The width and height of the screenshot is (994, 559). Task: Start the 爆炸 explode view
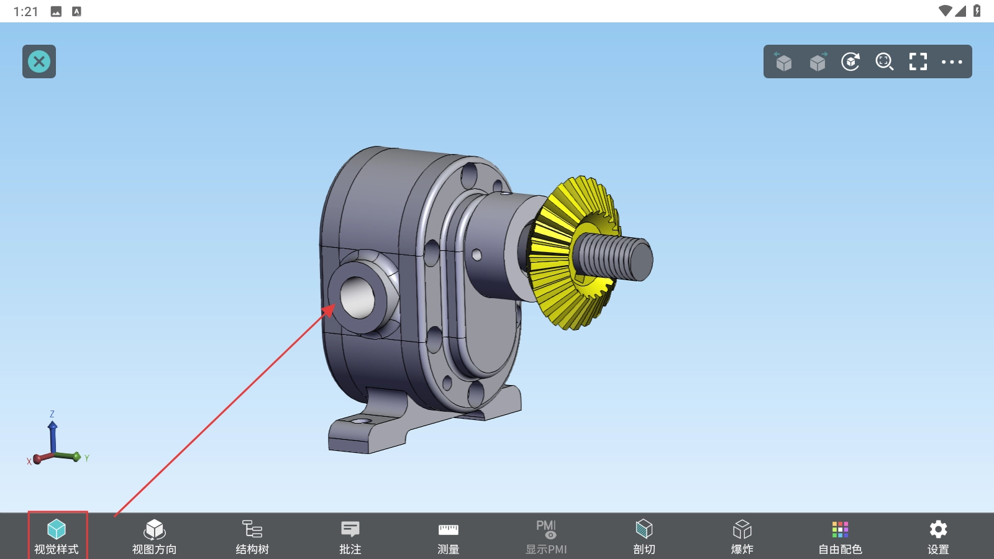742,536
